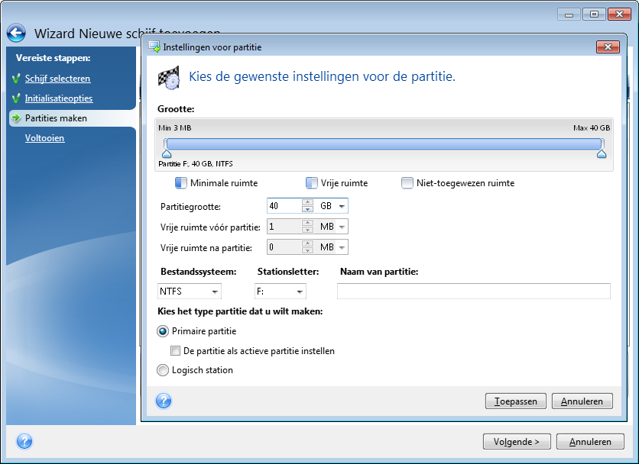Click the left handle of size slider
This screenshot has width=639, height=464.
pyautogui.click(x=167, y=153)
